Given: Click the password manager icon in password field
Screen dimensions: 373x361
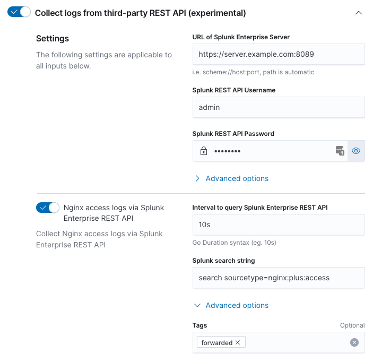Looking at the screenshot, I should pos(340,151).
